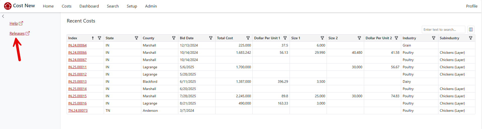
Task: Click the Help sidebar link
Action: (x=14, y=23)
